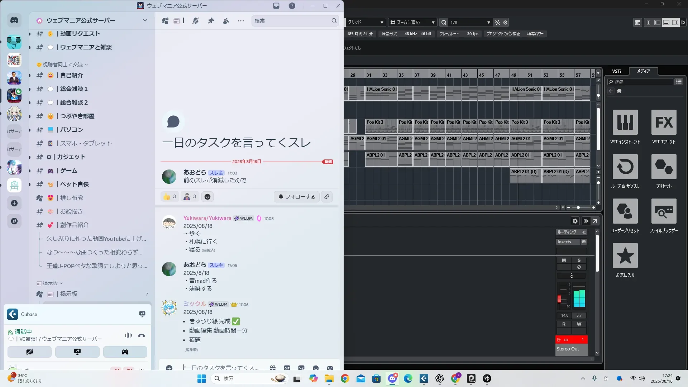Click the Discord 検索 search field
Image resolution: width=688 pixels, height=387 pixels.
pyautogui.click(x=292, y=21)
